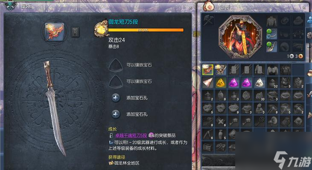Click the red dragon weapon icon in the 提炼 slot
The image size is (312, 170).
point(55,32)
